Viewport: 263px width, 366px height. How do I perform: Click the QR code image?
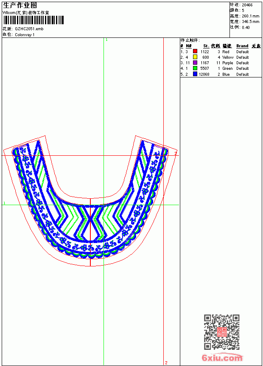point(221,332)
